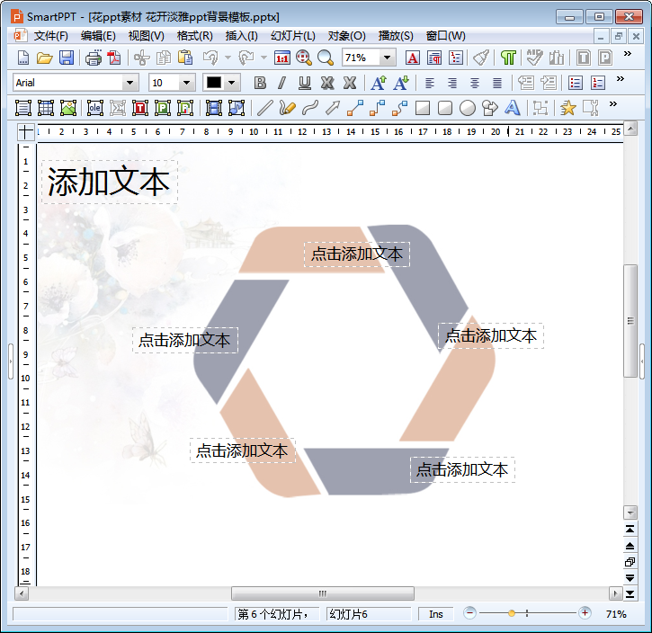This screenshot has height=633, width=652.
Task: Click the 1:1 actual size zoom icon
Action: coord(281,58)
